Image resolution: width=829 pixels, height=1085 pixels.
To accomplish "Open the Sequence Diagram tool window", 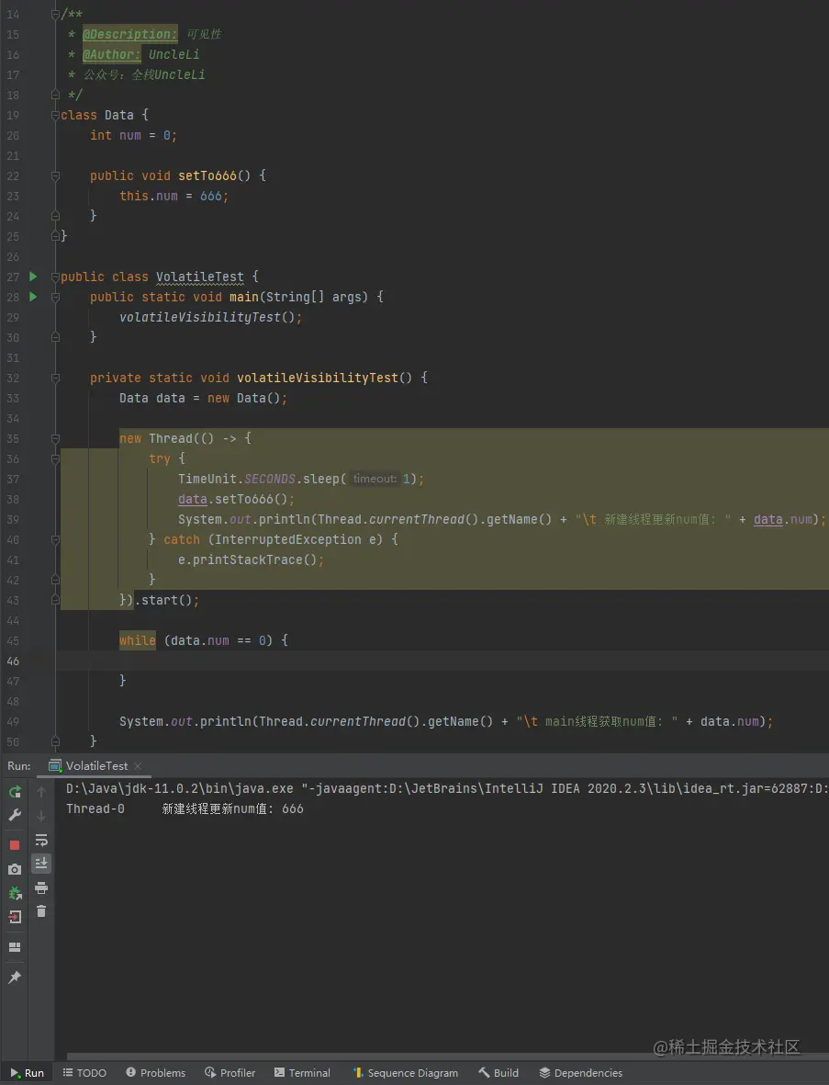I will [x=405, y=1072].
